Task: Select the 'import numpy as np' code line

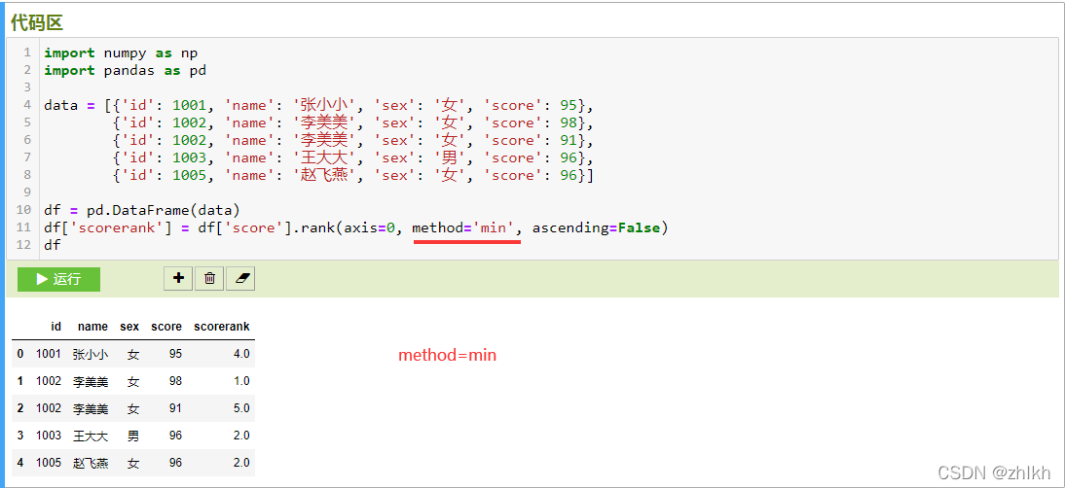Action: click(121, 52)
